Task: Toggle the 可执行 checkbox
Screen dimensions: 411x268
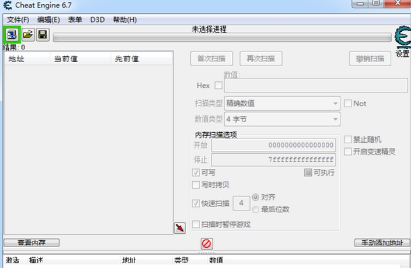Action: coord(308,172)
